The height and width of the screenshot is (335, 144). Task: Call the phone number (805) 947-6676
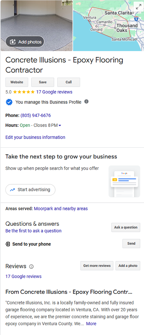36,116
